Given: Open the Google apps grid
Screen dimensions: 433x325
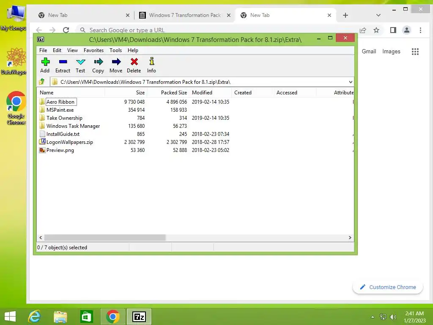Looking at the screenshot, I should 415,51.
